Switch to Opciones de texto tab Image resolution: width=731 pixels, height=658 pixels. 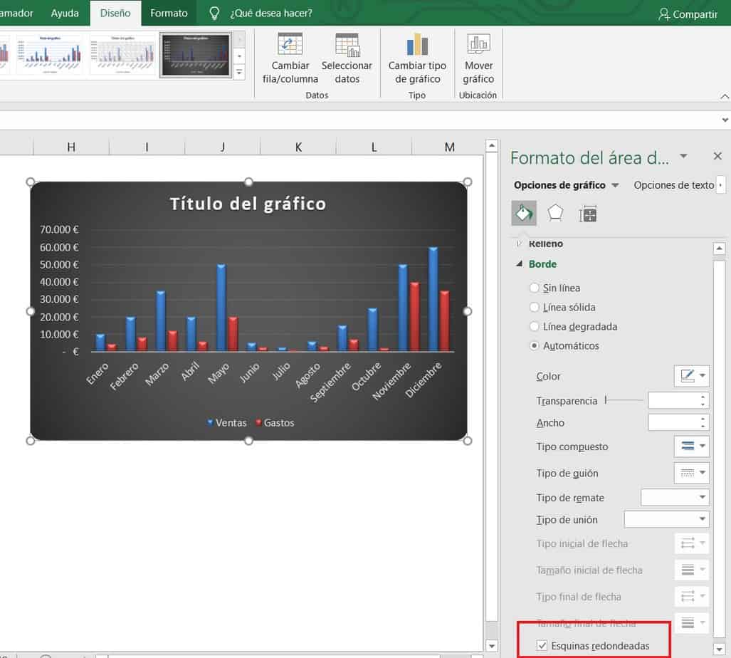tap(673, 185)
